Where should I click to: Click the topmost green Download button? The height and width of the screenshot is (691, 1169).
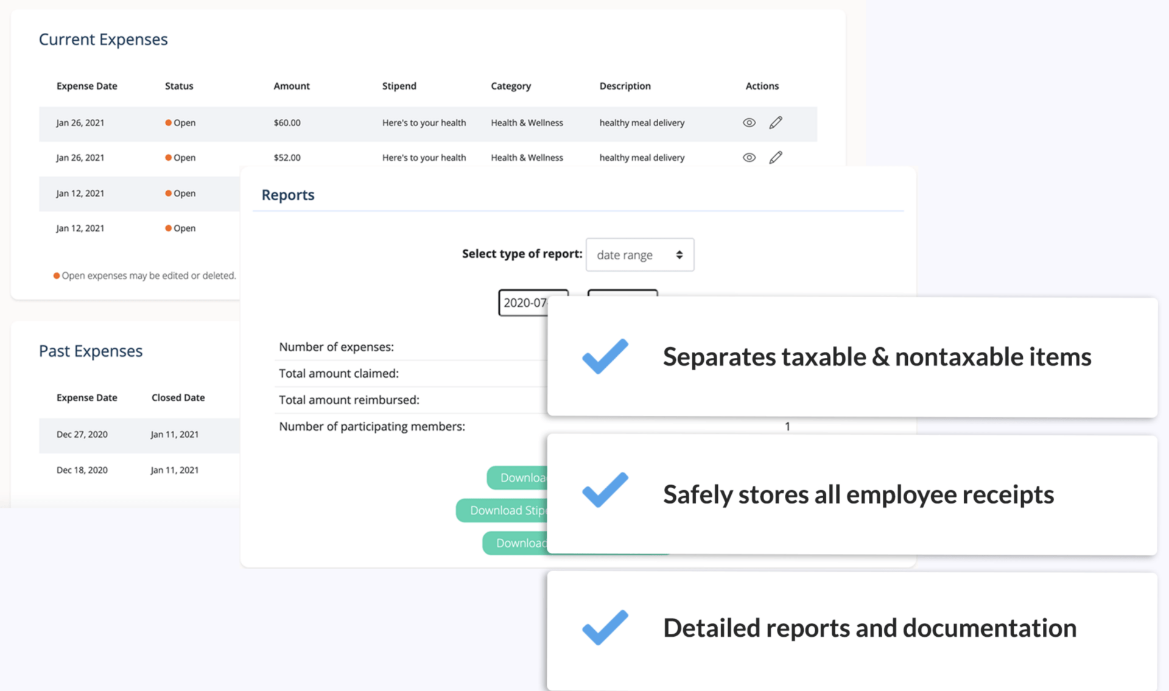click(518, 478)
